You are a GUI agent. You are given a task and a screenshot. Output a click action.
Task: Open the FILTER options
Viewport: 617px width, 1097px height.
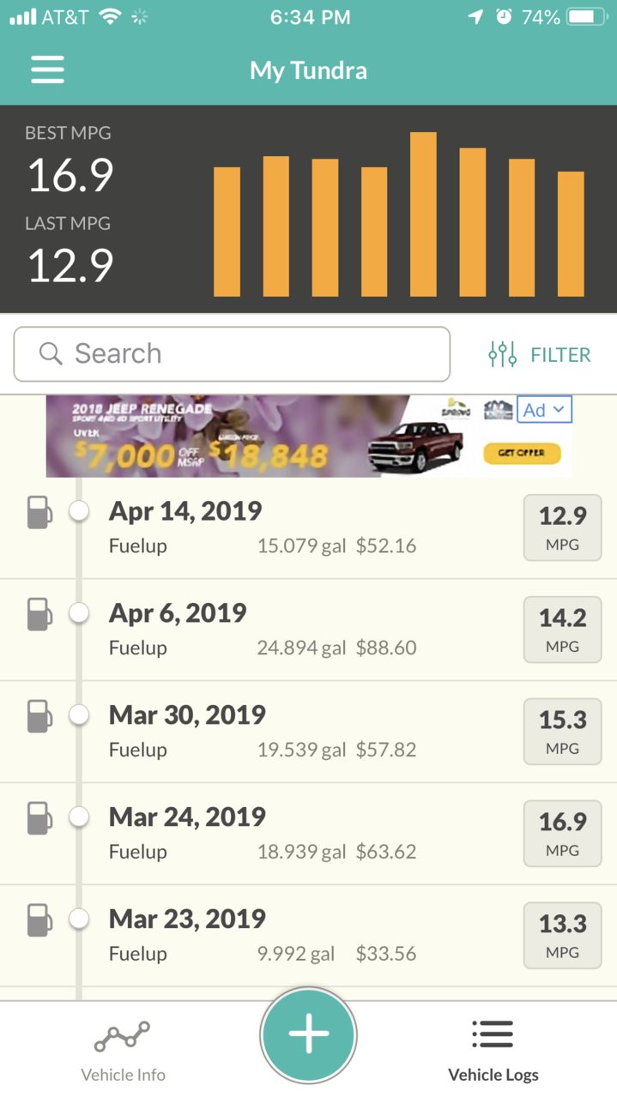pyautogui.click(x=540, y=354)
